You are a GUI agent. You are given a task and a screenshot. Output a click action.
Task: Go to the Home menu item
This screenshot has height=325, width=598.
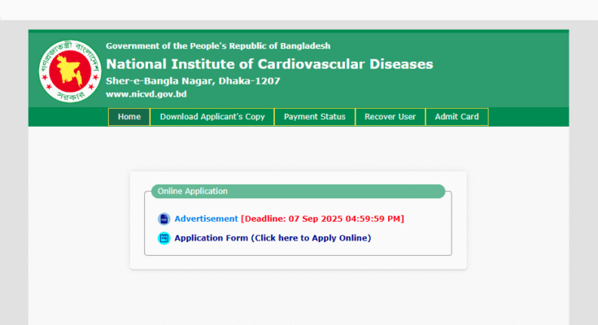pos(129,117)
